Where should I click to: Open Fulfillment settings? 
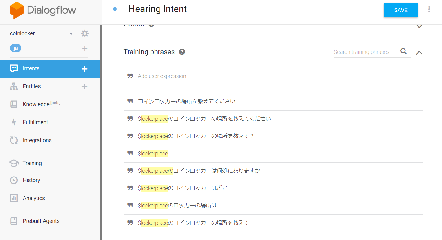point(35,122)
